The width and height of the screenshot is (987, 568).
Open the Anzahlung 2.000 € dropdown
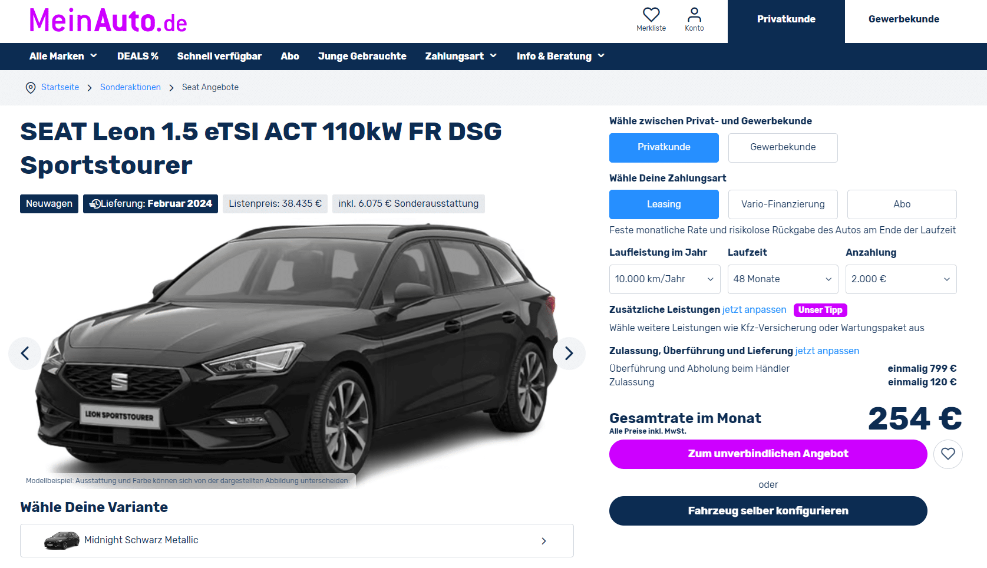click(901, 279)
